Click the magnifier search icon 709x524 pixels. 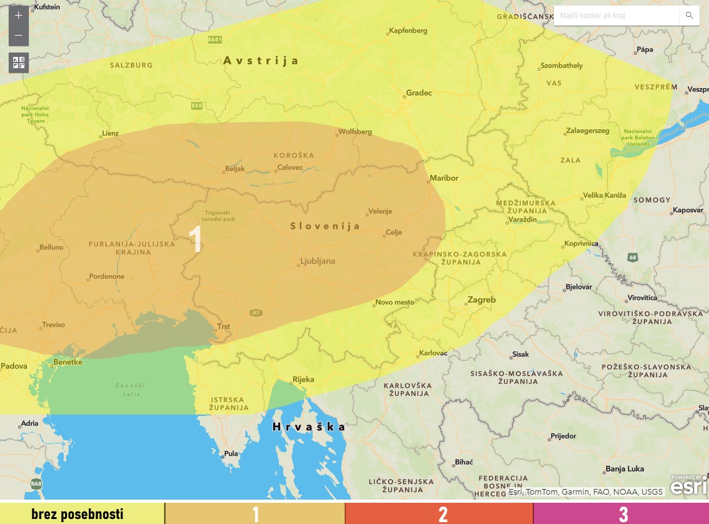689,16
